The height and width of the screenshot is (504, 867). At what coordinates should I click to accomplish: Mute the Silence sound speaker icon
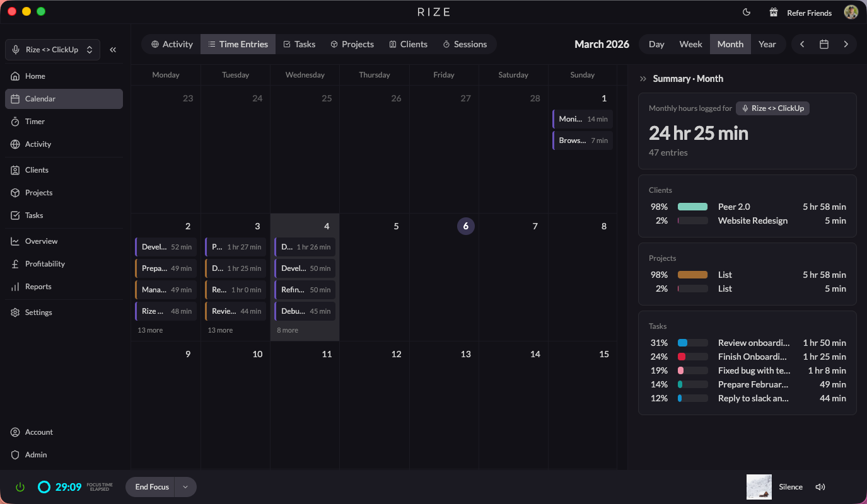pos(820,487)
